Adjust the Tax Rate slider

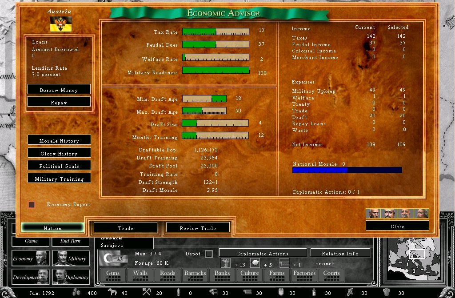pyautogui.click(x=216, y=32)
